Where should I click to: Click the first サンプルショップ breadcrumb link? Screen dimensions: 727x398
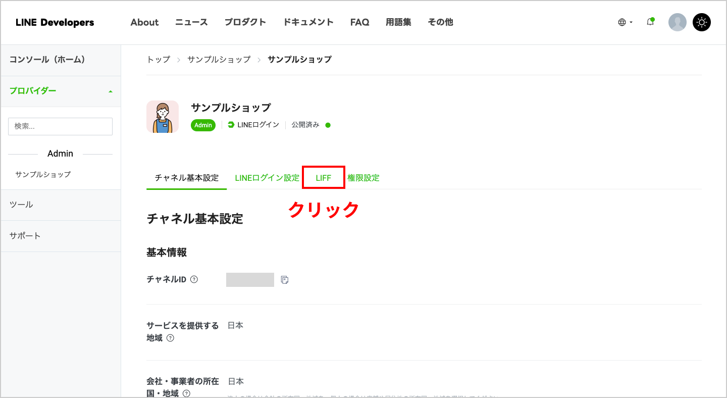point(219,60)
